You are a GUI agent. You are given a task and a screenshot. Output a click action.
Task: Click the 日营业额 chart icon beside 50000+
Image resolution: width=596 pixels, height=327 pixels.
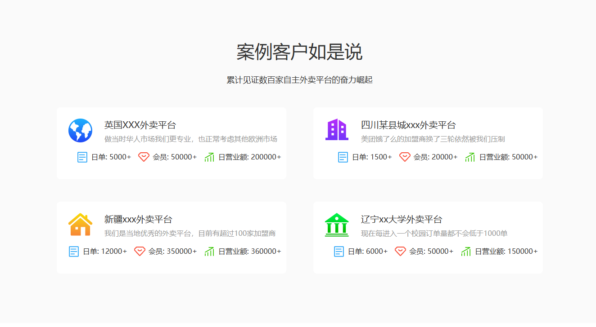(x=470, y=157)
